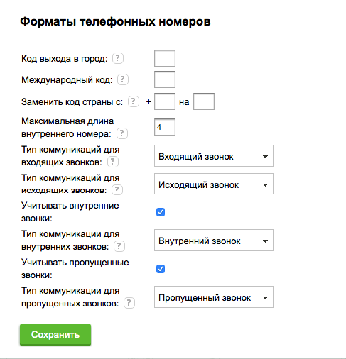Click the green Сохранить button

55,335
